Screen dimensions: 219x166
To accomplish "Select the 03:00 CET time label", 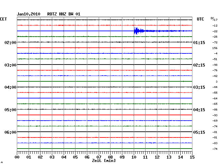I will pyautogui.click(x=10, y=65).
